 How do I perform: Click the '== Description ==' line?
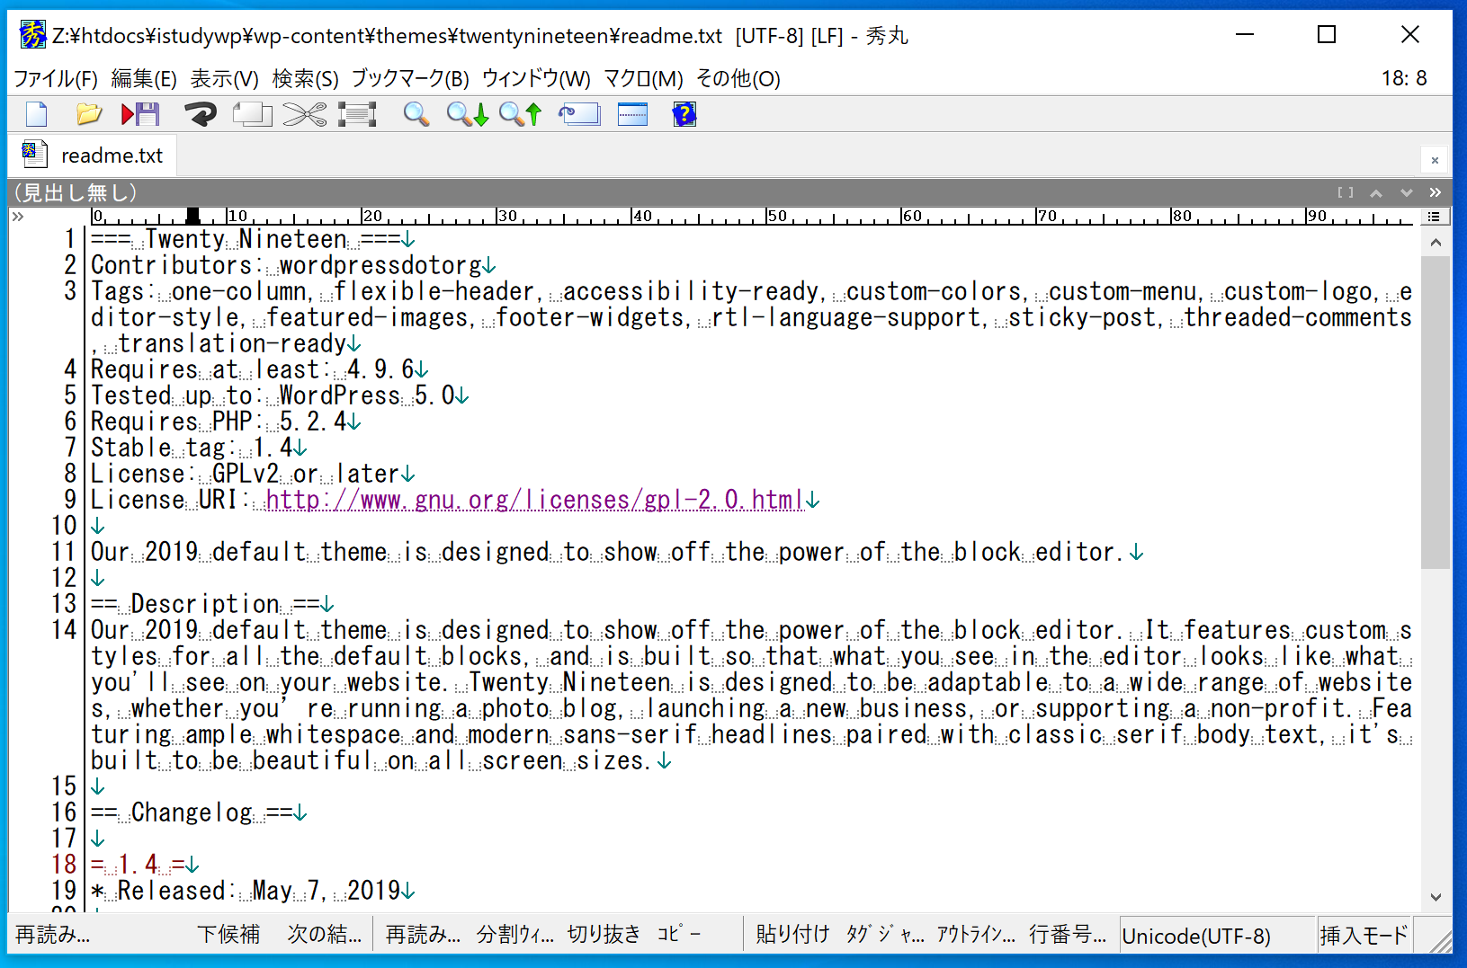click(x=205, y=604)
